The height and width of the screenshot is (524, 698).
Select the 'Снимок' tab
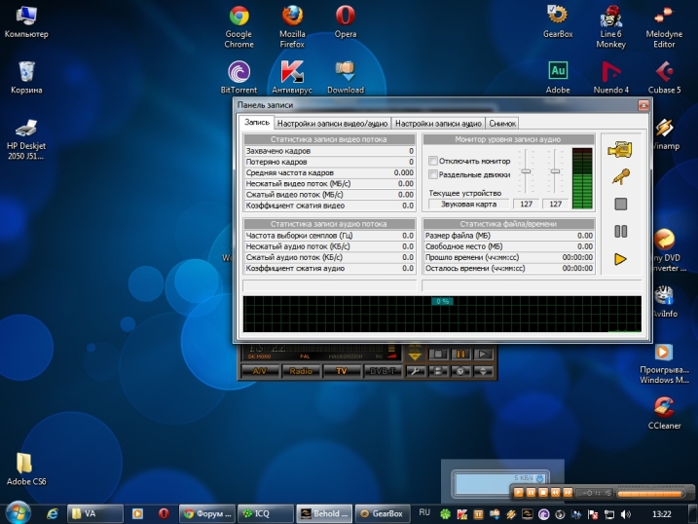[x=502, y=124]
